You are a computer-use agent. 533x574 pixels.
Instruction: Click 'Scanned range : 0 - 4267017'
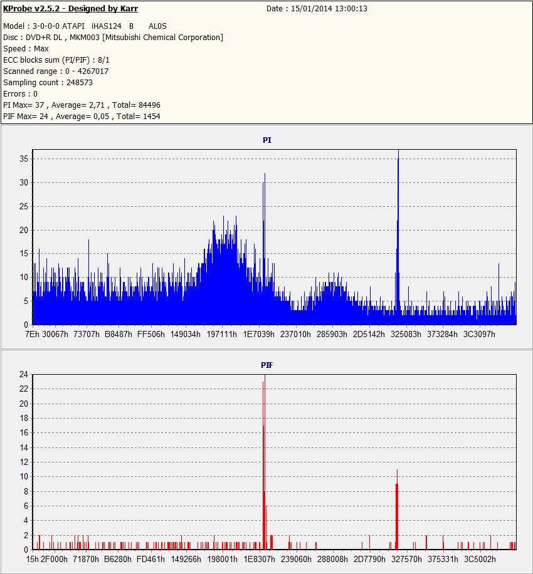point(56,71)
